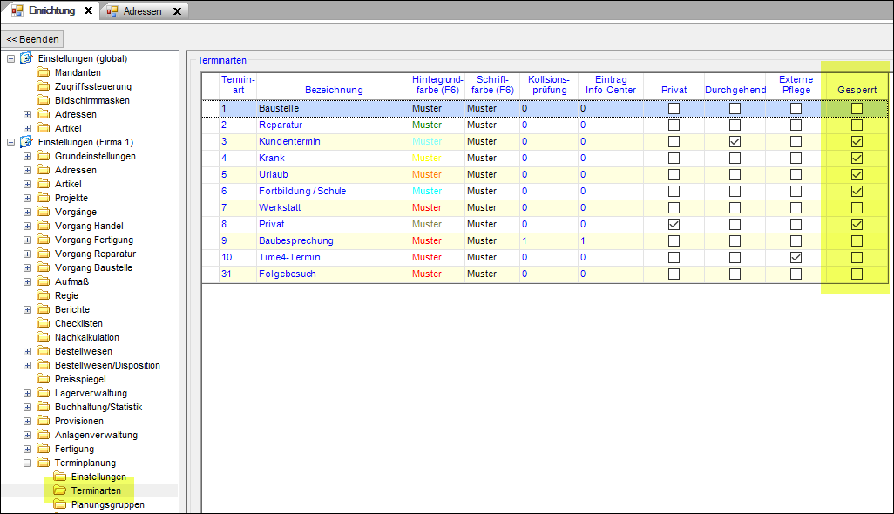
Task: Close the Einrichtung tab
Action: [88, 11]
